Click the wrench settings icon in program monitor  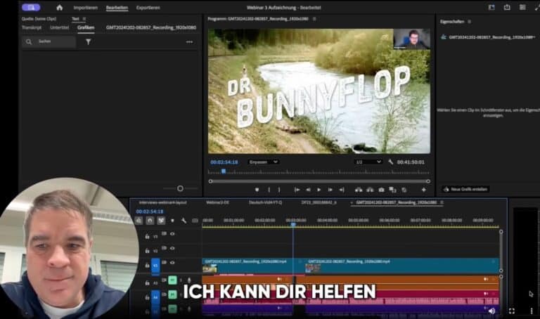(x=391, y=162)
